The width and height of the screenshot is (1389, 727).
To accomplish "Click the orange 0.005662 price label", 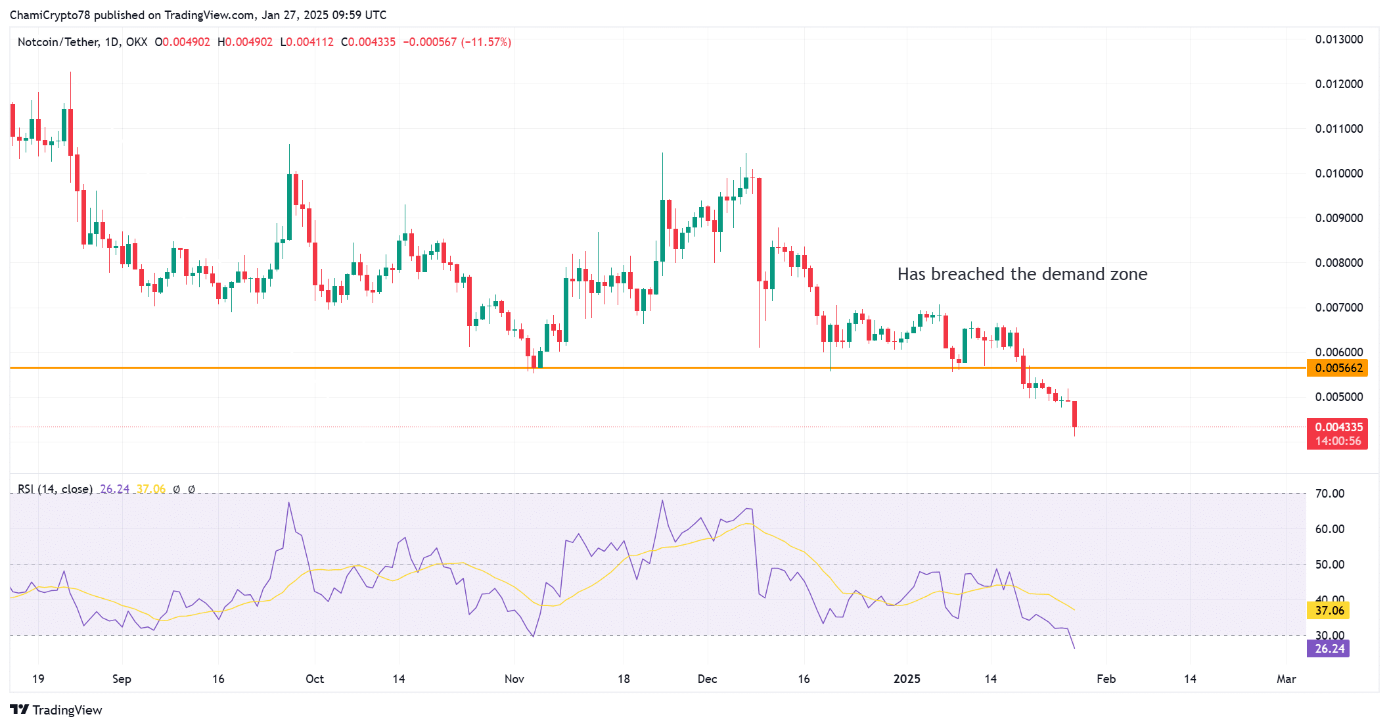I will [x=1337, y=368].
